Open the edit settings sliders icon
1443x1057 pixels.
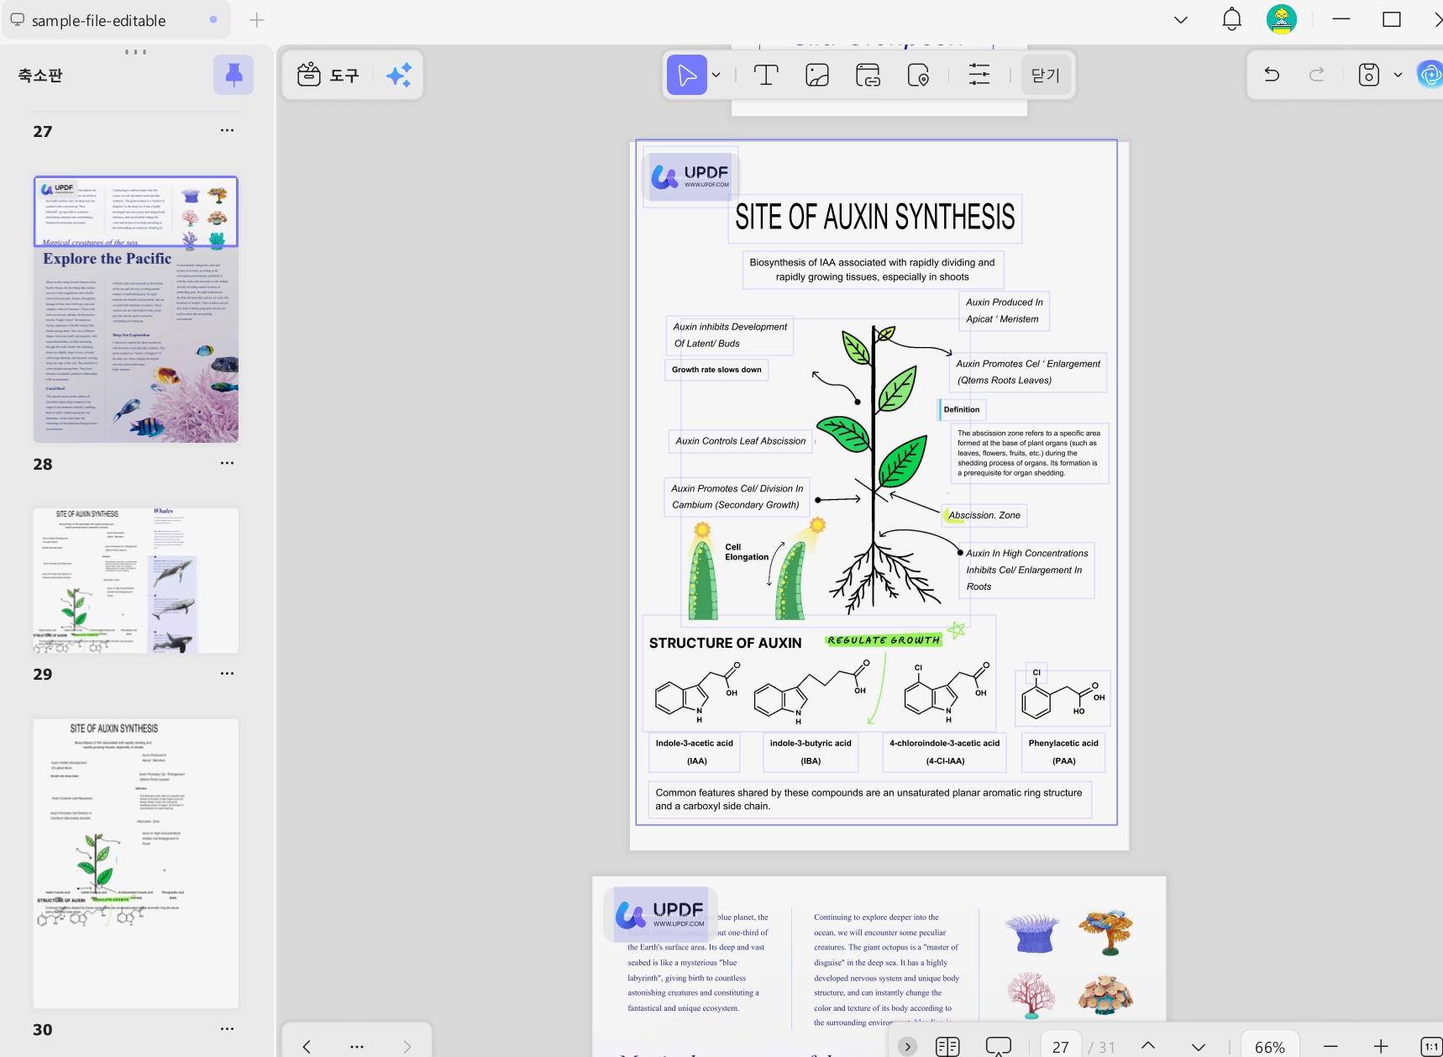[x=979, y=76]
